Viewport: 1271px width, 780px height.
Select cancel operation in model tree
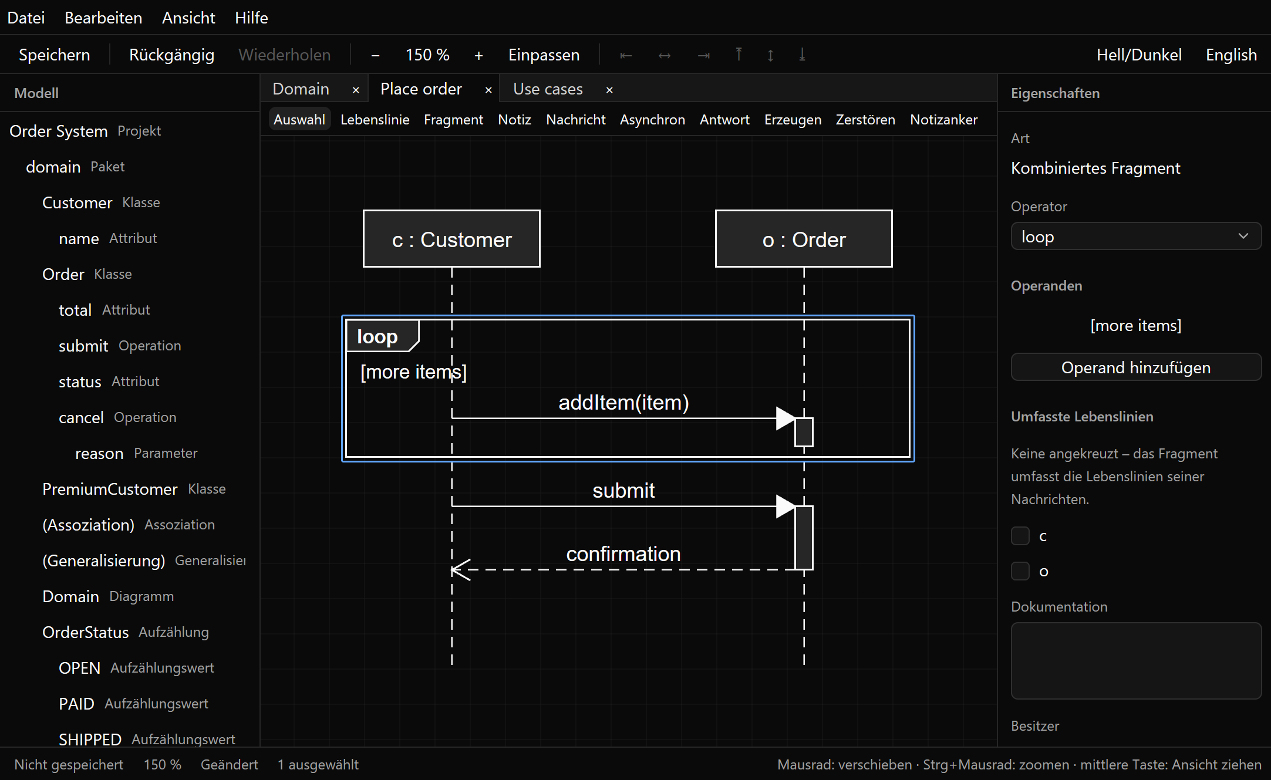[x=130, y=417]
